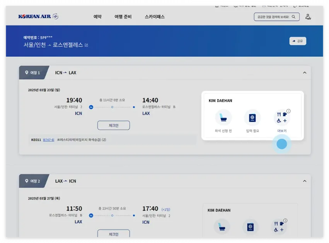The width and height of the screenshot is (329, 243).
Task: Select the 여정 1 tab label
Action: tap(35, 73)
